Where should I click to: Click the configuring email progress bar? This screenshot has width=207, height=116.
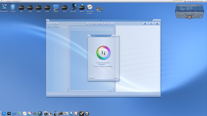click(103, 64)
